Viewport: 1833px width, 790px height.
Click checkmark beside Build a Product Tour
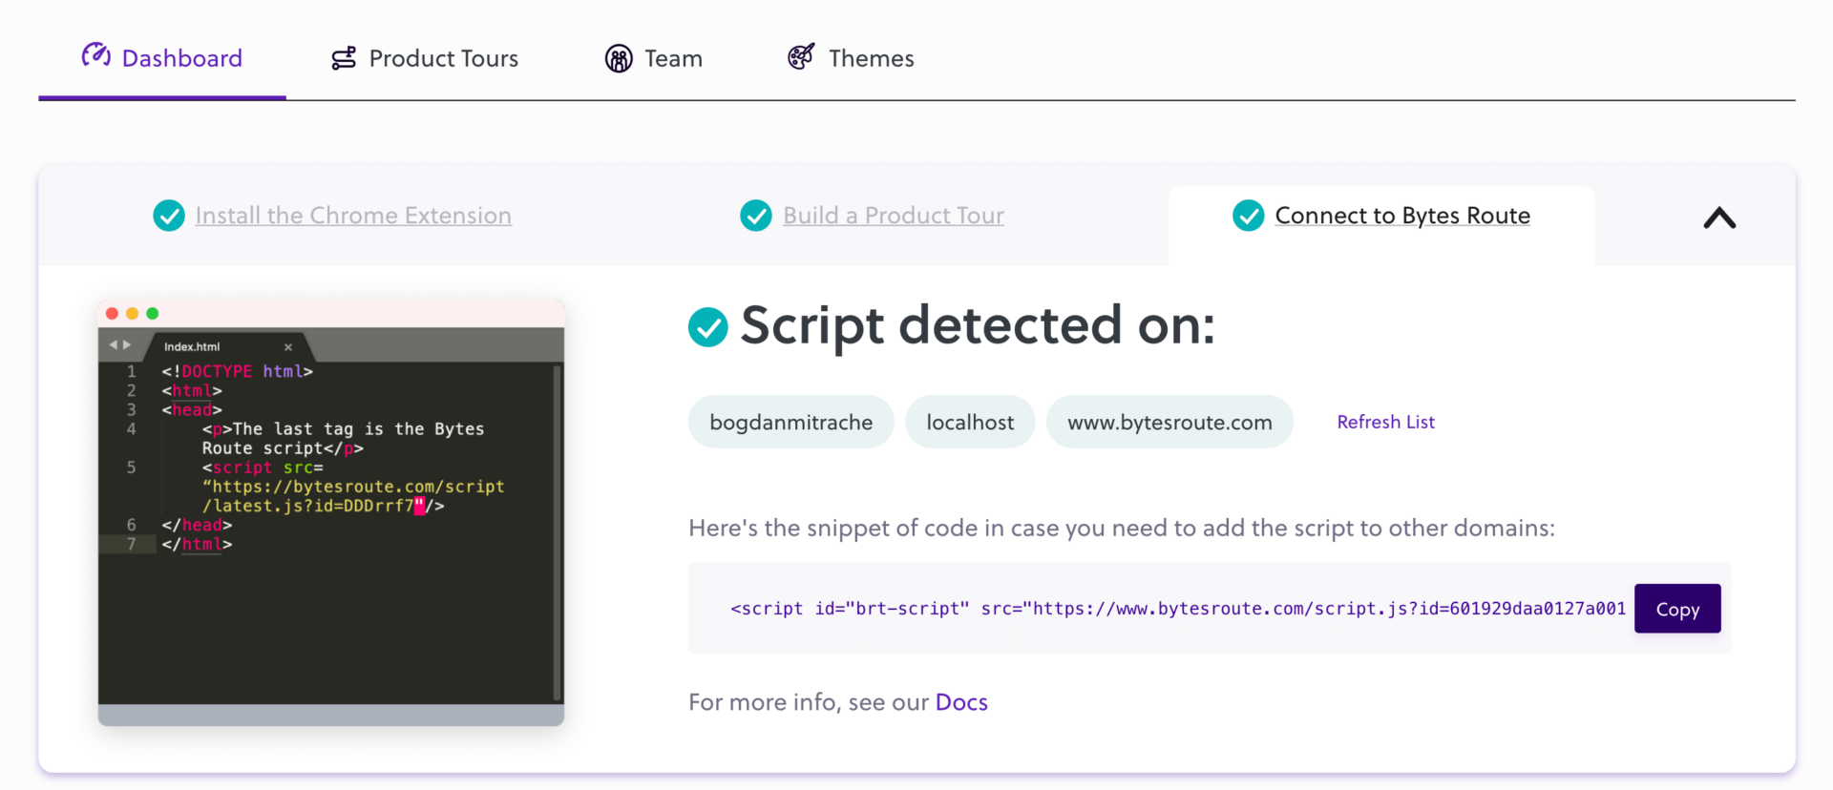(x=756, y=216)
